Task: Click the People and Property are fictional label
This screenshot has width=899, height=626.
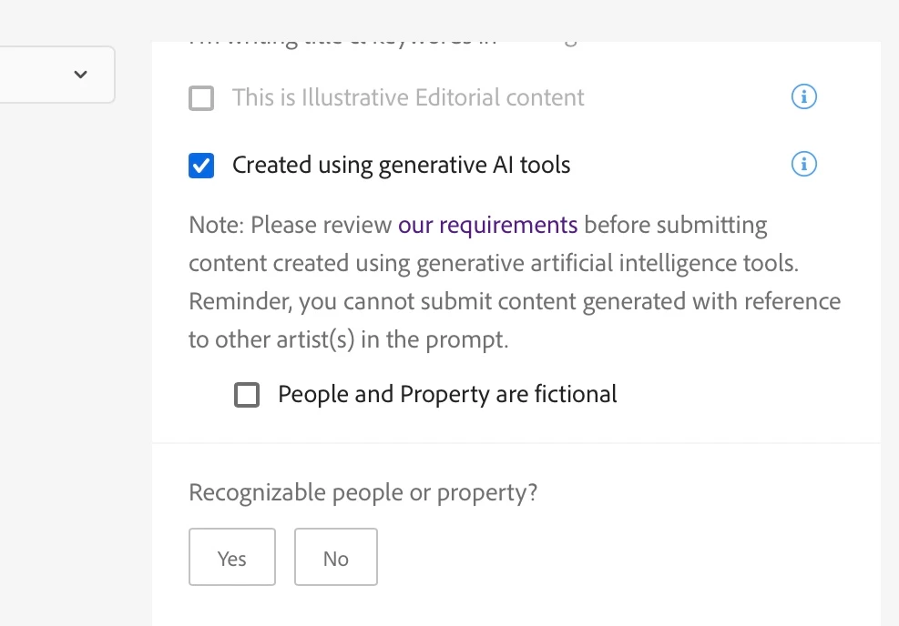Action: tap(448, 395)
